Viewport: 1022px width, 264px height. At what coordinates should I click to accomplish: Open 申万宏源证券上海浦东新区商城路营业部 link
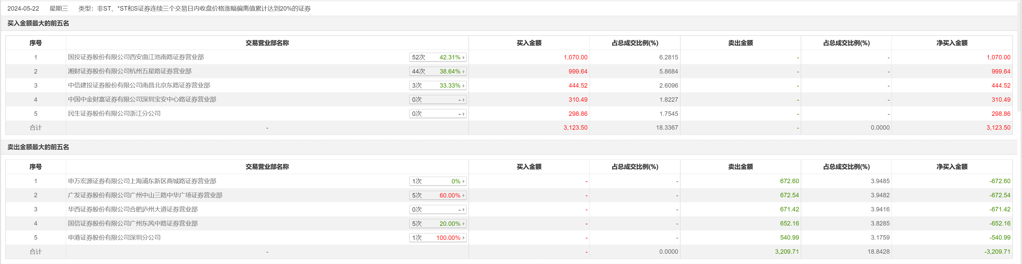coord(142,181)
